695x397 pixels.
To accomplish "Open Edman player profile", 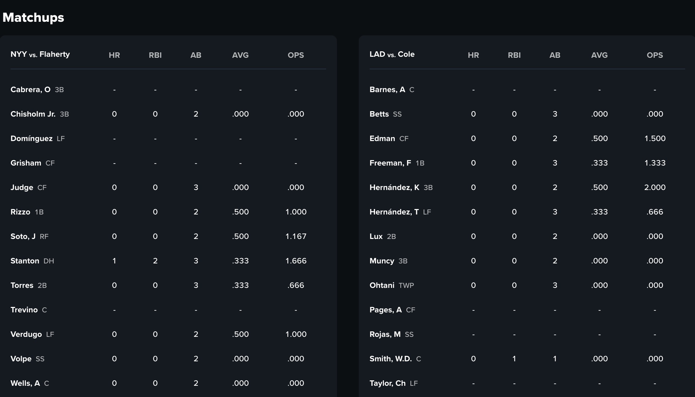I will [x=382, y=138].
